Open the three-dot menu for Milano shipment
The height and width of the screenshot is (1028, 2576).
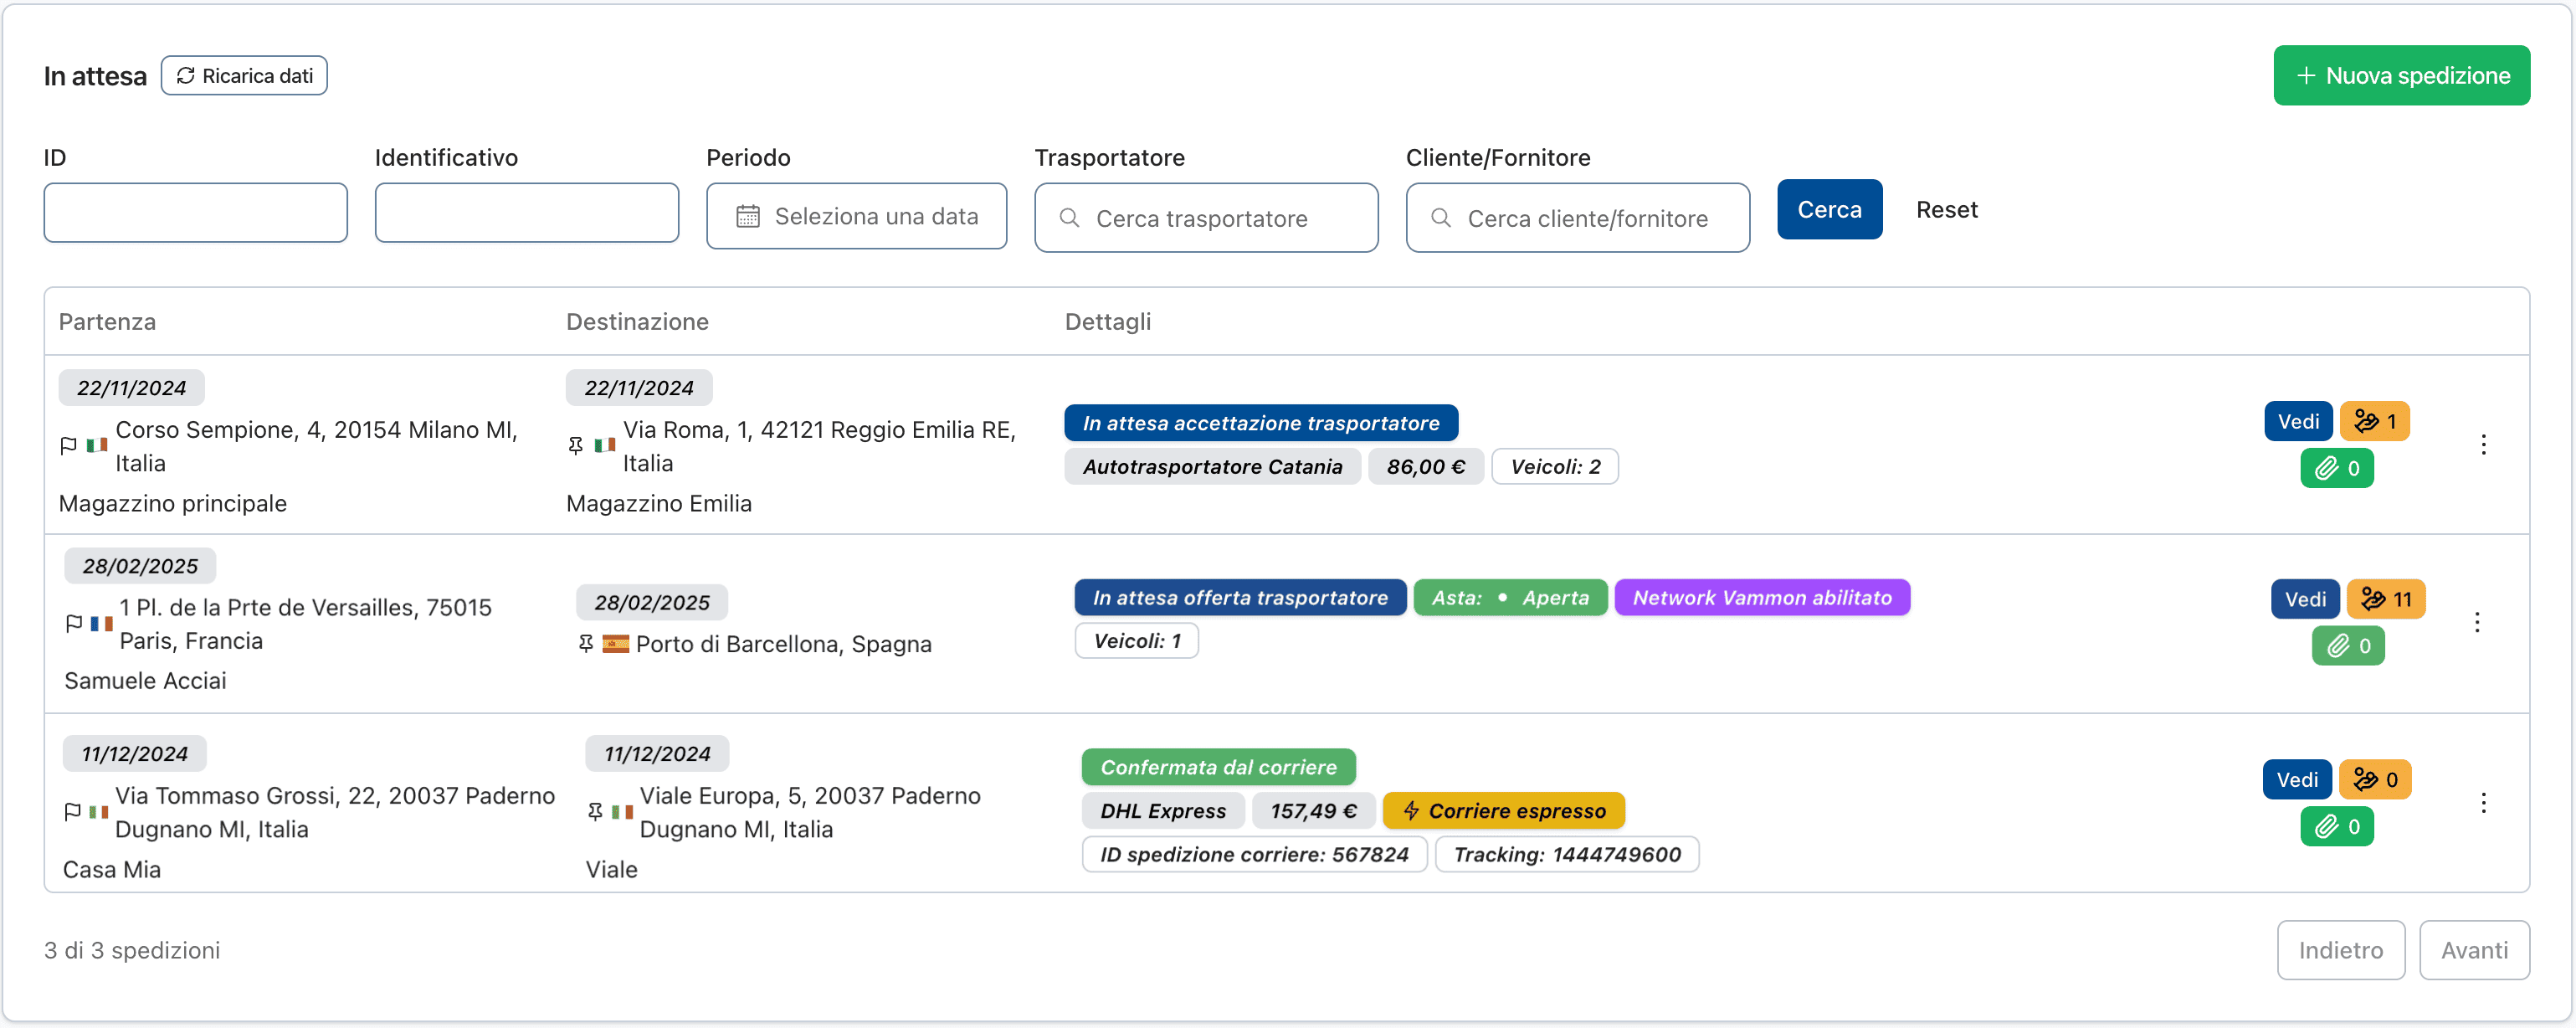point(2483,445)
